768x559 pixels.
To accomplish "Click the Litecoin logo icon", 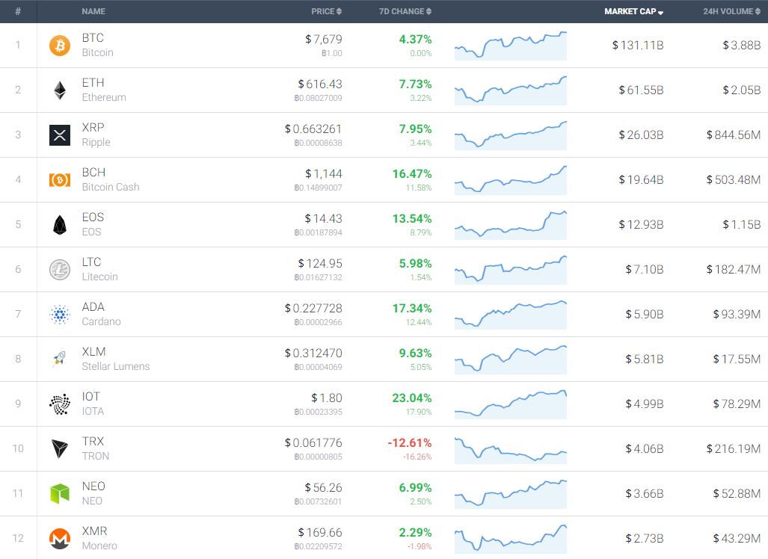I will [60, 270].
